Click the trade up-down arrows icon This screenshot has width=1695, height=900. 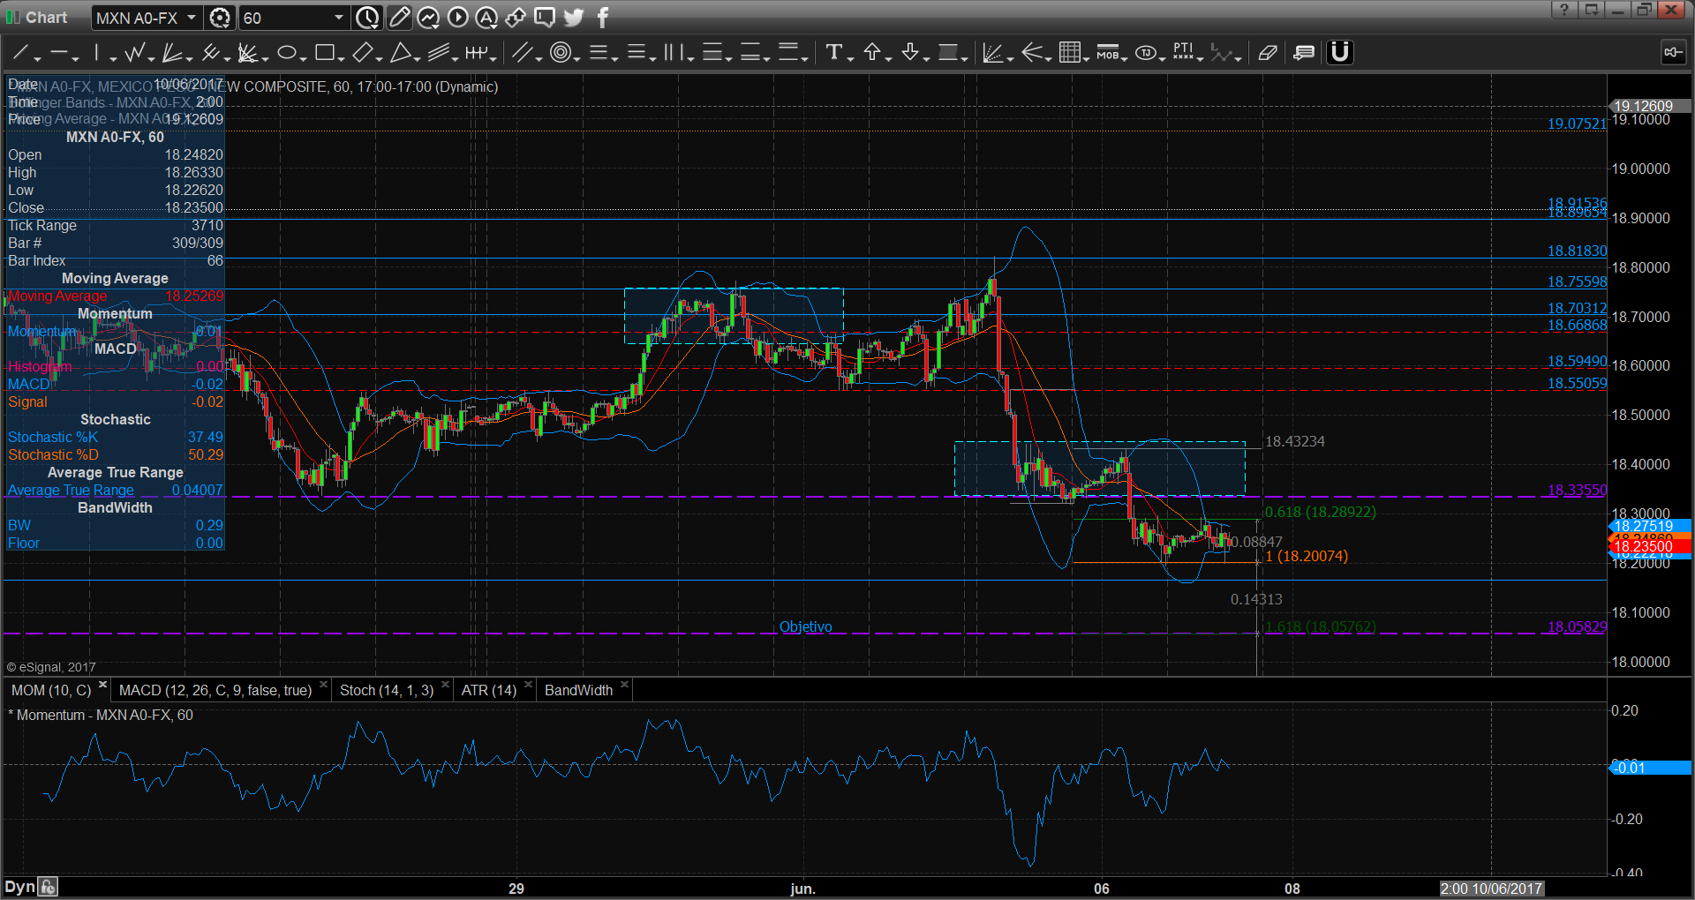coord(516,18)
